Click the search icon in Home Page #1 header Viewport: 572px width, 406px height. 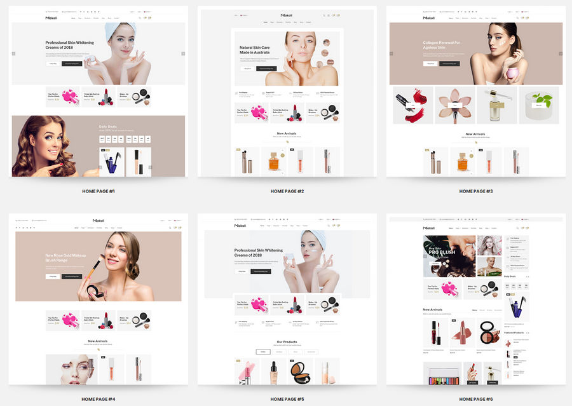pos(140,18)
